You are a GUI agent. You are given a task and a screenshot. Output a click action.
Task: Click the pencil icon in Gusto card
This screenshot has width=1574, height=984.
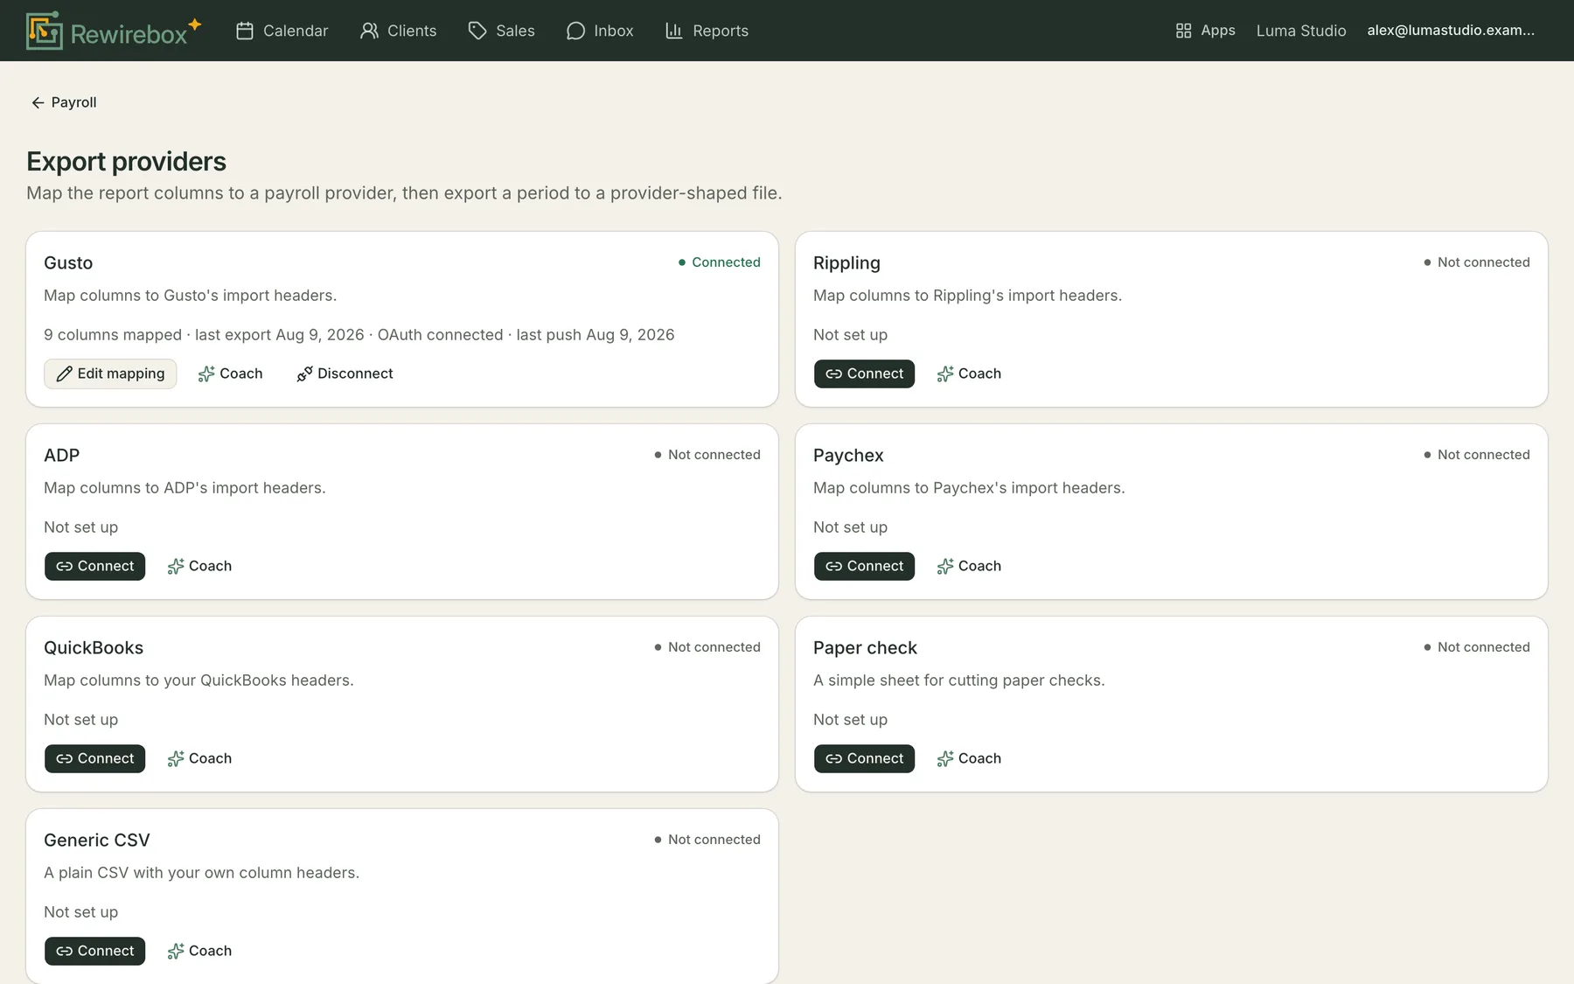tap(64, 373)
